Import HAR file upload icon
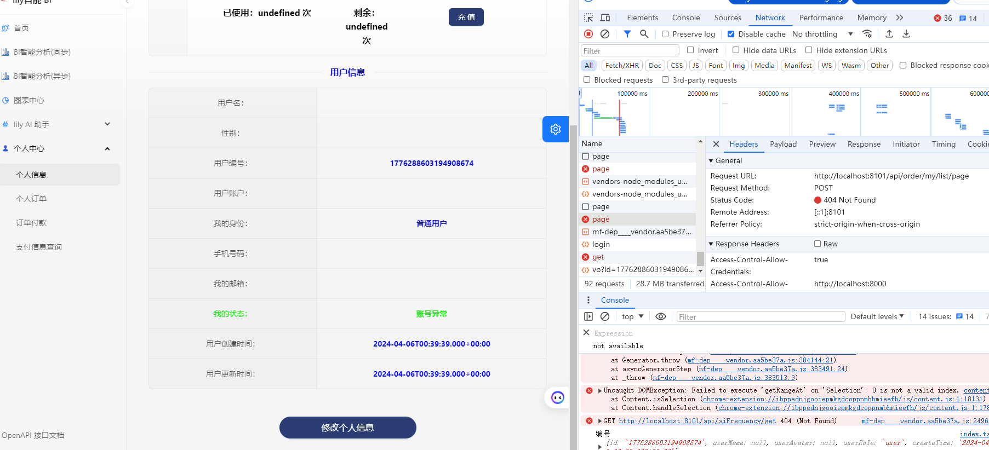Image resolution: width=989 pixels, height=450 pixels. click(x=889, y=34)
